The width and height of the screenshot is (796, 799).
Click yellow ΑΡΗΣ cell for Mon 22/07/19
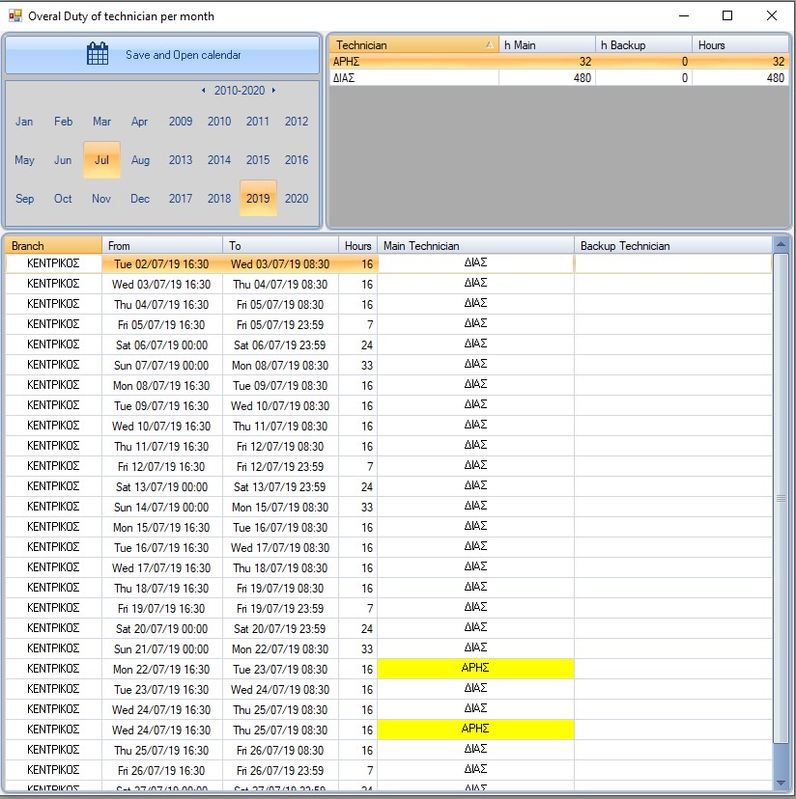click(x=475, y=669)
